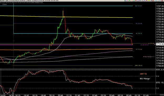Click the 1714.40 price axis label

[x=160, y=48]
